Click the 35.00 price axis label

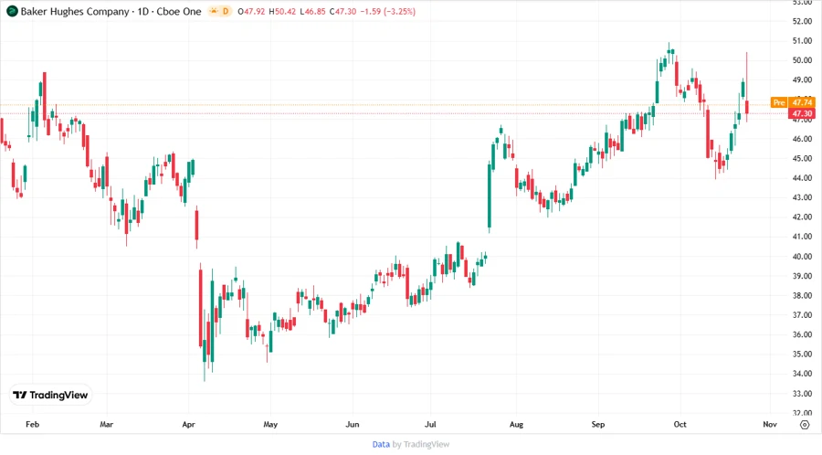click(802, 354)
